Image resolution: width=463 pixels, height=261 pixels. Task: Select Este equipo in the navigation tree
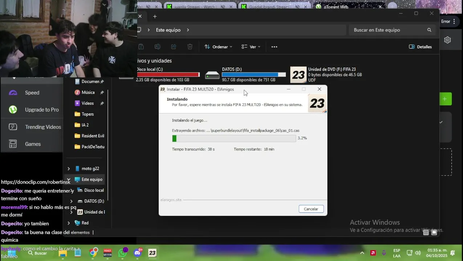[x=92, y=179]
